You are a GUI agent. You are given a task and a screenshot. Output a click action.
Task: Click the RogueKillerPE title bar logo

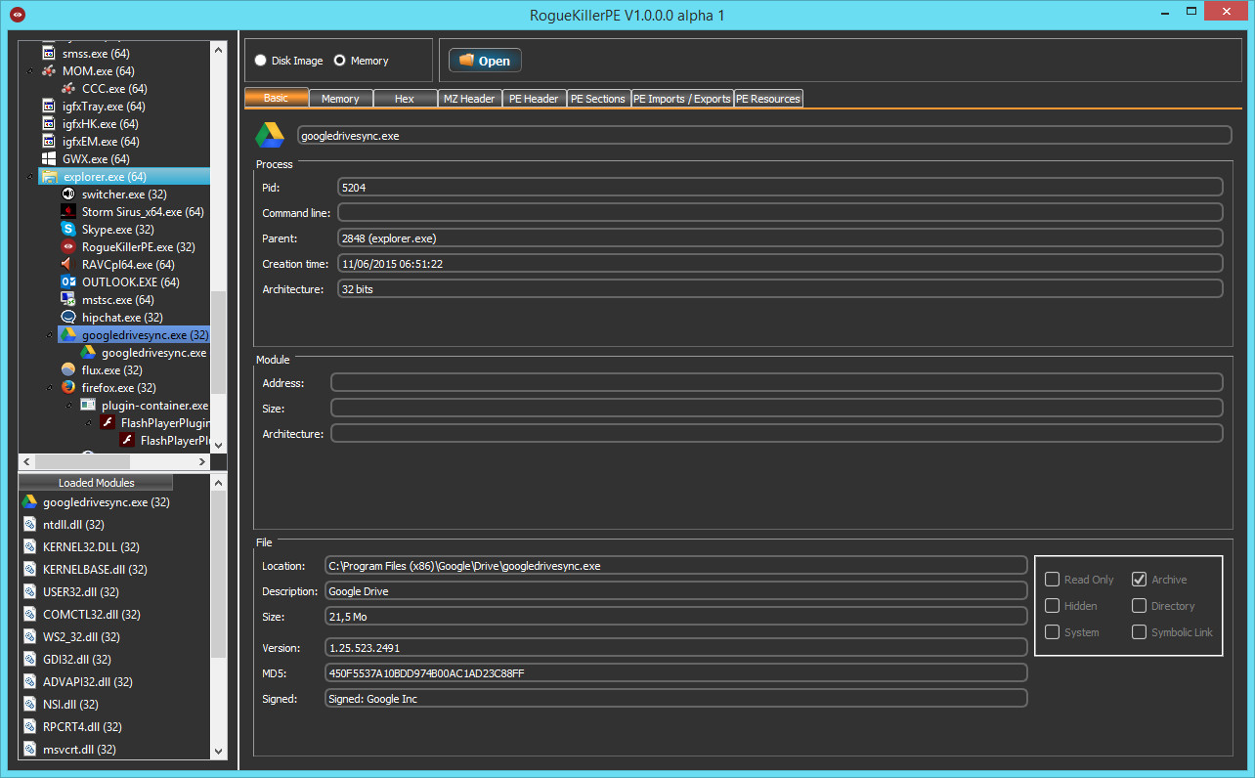pyautogui.click(x=16, y=15)
